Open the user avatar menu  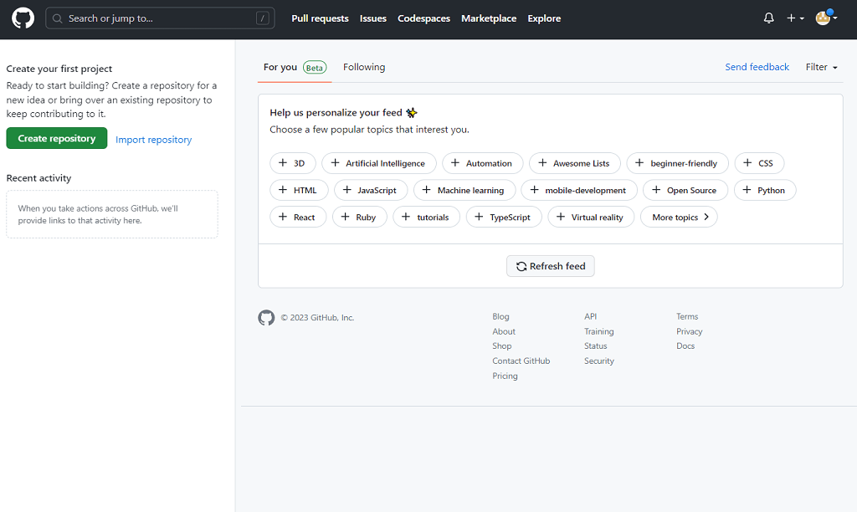(826, 18)
